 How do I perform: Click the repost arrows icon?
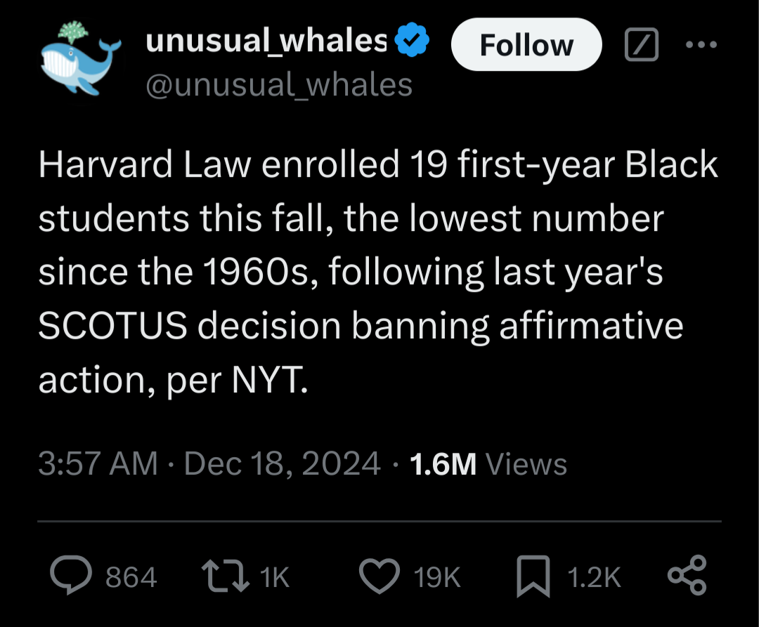click(x=224, y=576)
